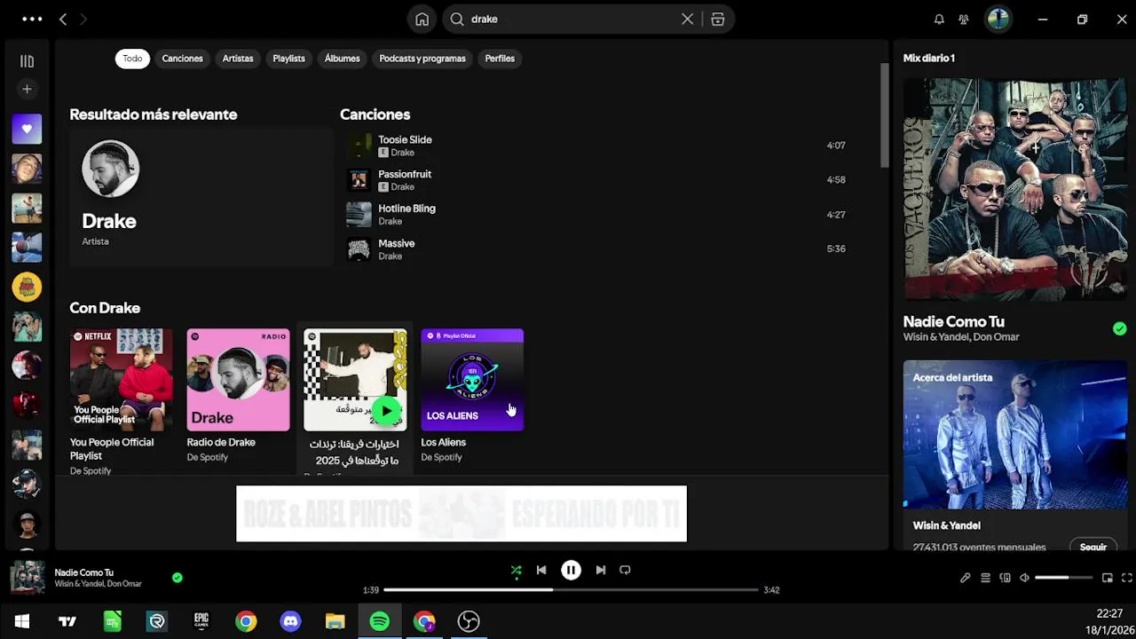Select the Playlists filter chip
This screenshot has width=1136, height=639.
pos(288,59)
